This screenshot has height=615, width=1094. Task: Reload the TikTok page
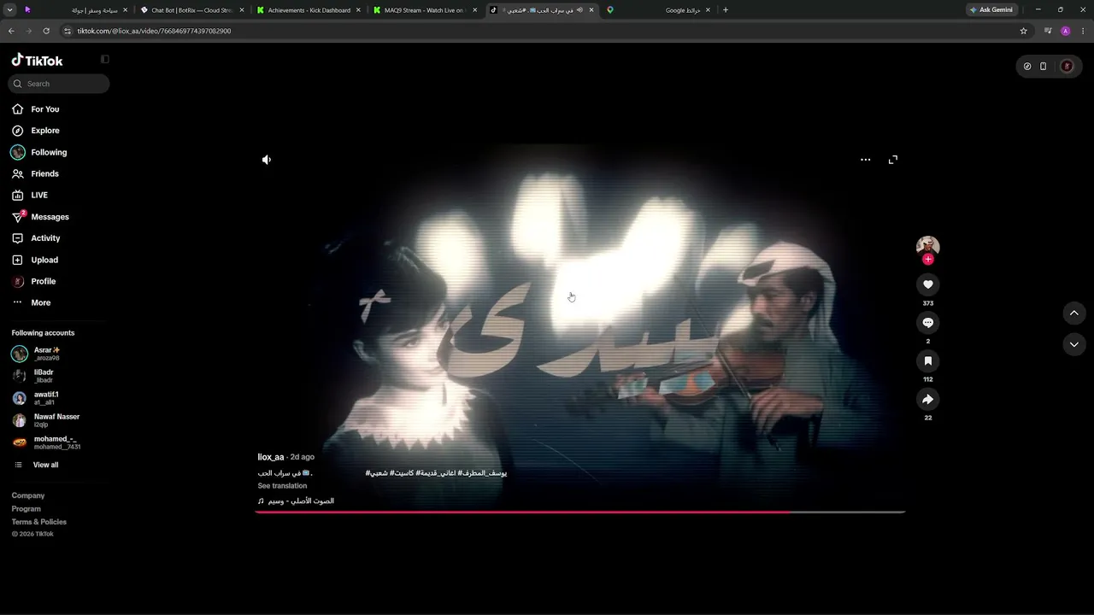[x=46, y=31]
